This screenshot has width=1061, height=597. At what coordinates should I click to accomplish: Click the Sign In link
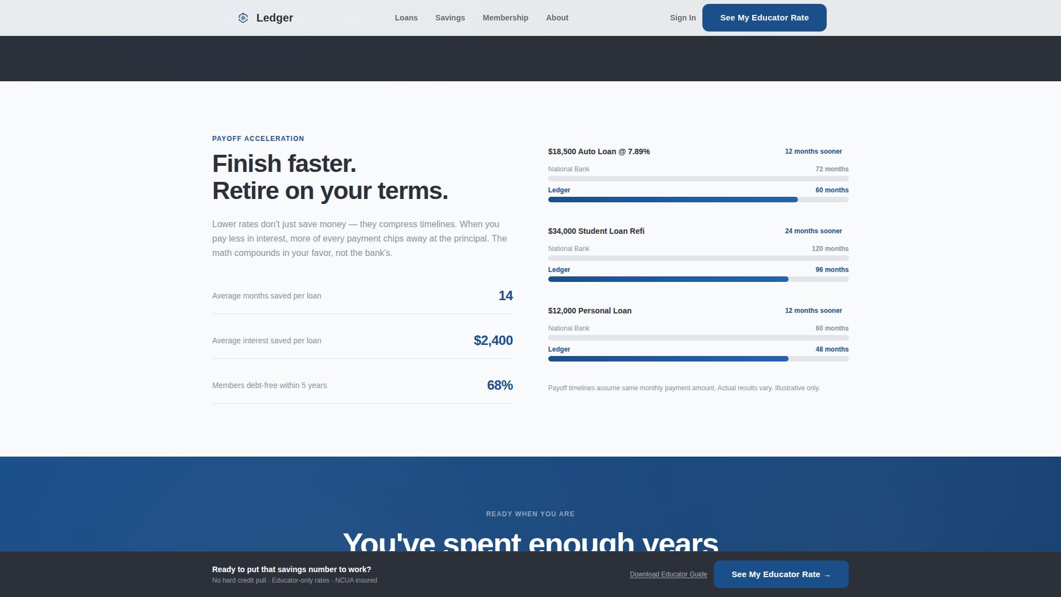(682, 18)
